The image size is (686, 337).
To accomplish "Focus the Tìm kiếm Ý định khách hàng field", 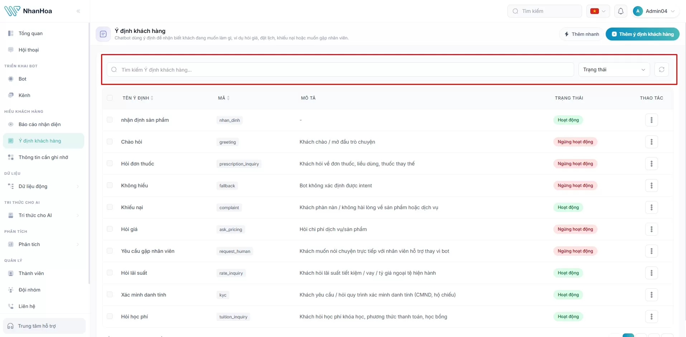I will (340, 69).
